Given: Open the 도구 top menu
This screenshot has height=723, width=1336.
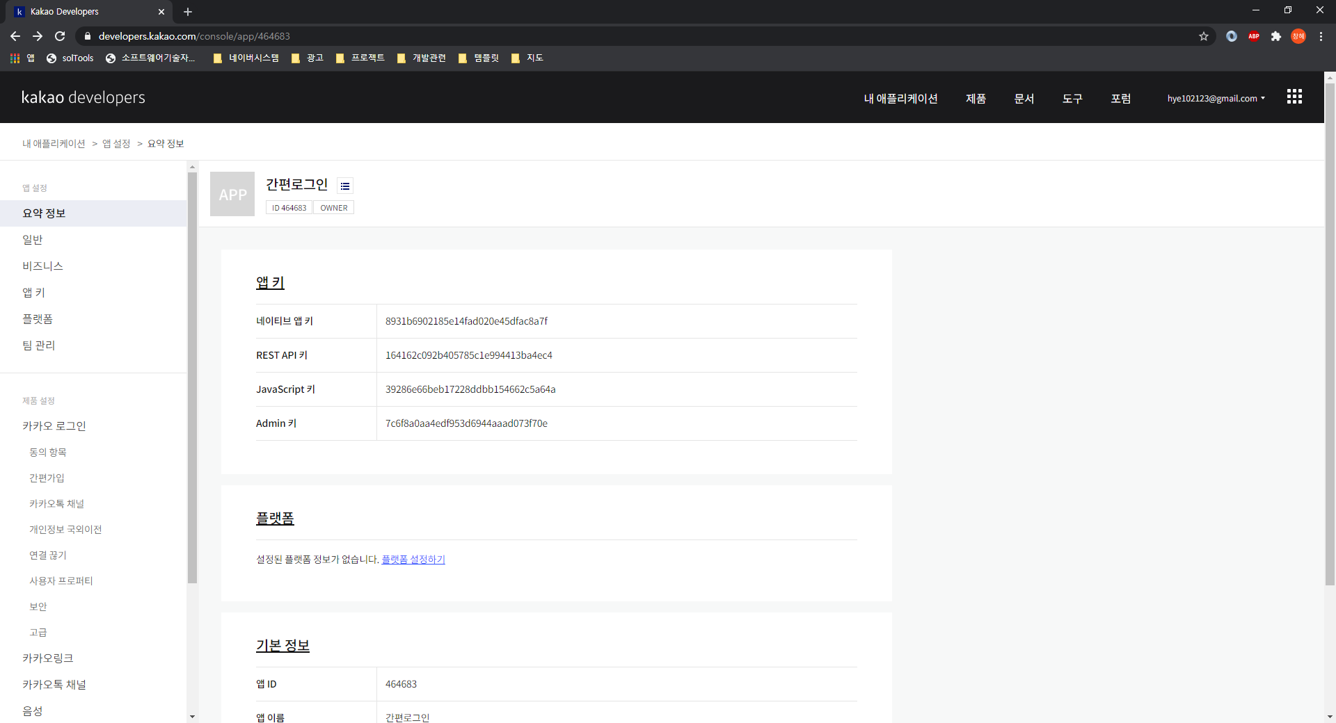Looking at the screenshot, I should point(1072,99).
